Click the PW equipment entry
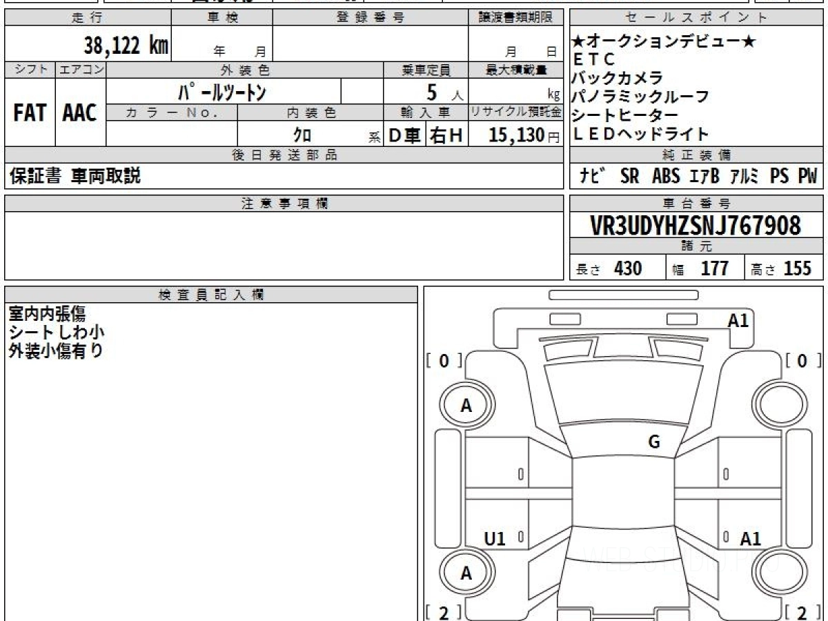828x621 pixels. (x=807, y=177)
